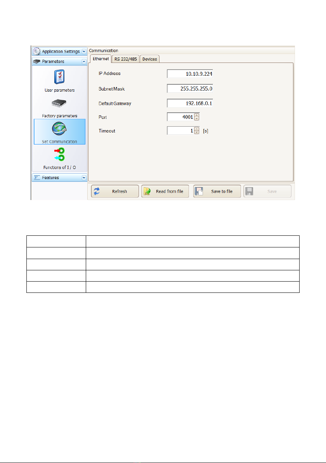
Task: Click the Default Gateway label
Action: click(x=115, y=104)
